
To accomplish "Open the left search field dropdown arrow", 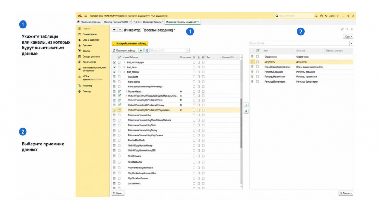I will point(188,51).
